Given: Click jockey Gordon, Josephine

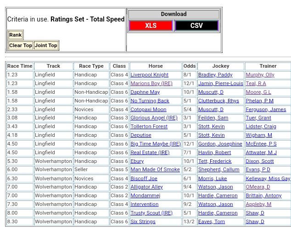Looking at the screenshot, I should click(220, 144).
